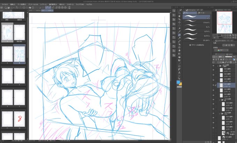237x143 pixels.
Task: Select the transparent color checker swatch
Action: [x=179, y=87]
